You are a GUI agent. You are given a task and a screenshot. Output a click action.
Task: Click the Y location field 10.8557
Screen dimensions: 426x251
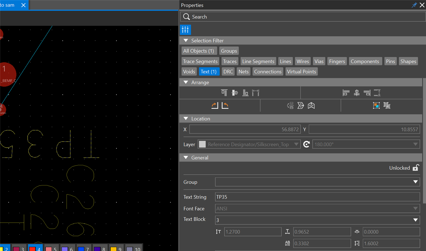click(x=364, y=129)
